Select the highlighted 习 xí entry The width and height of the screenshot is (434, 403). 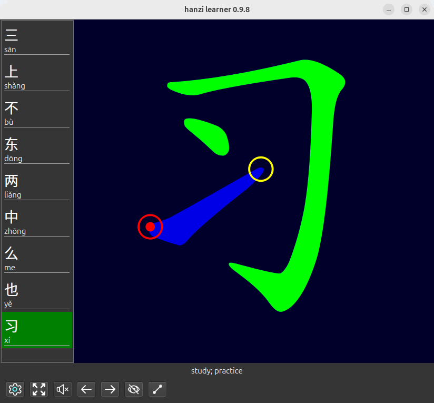click(x=37, y=330)
